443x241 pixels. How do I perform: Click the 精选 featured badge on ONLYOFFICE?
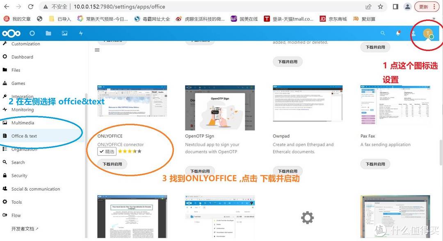107,152
